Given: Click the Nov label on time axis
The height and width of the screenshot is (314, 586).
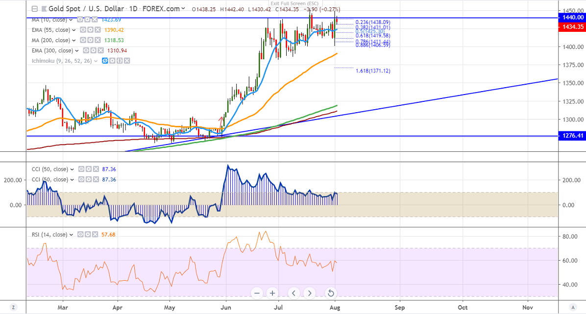Looking at the screenshot, I should point(528,307).
